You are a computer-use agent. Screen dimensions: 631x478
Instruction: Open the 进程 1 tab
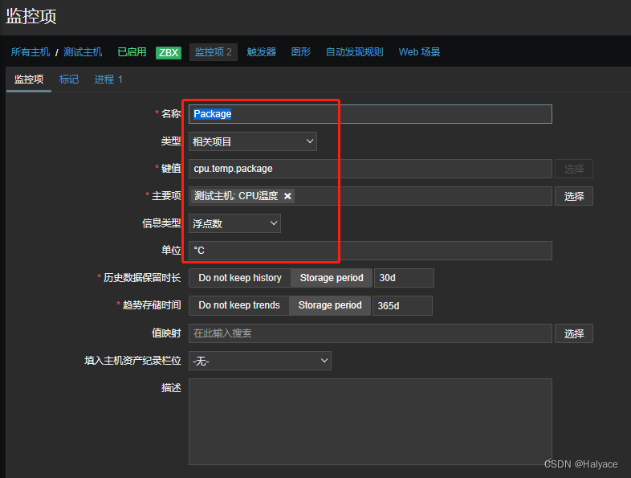click(108, 80)
